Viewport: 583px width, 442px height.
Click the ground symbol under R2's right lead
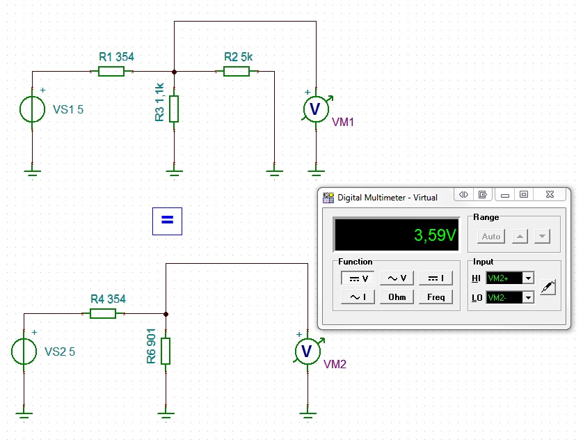tap(274, 173)
